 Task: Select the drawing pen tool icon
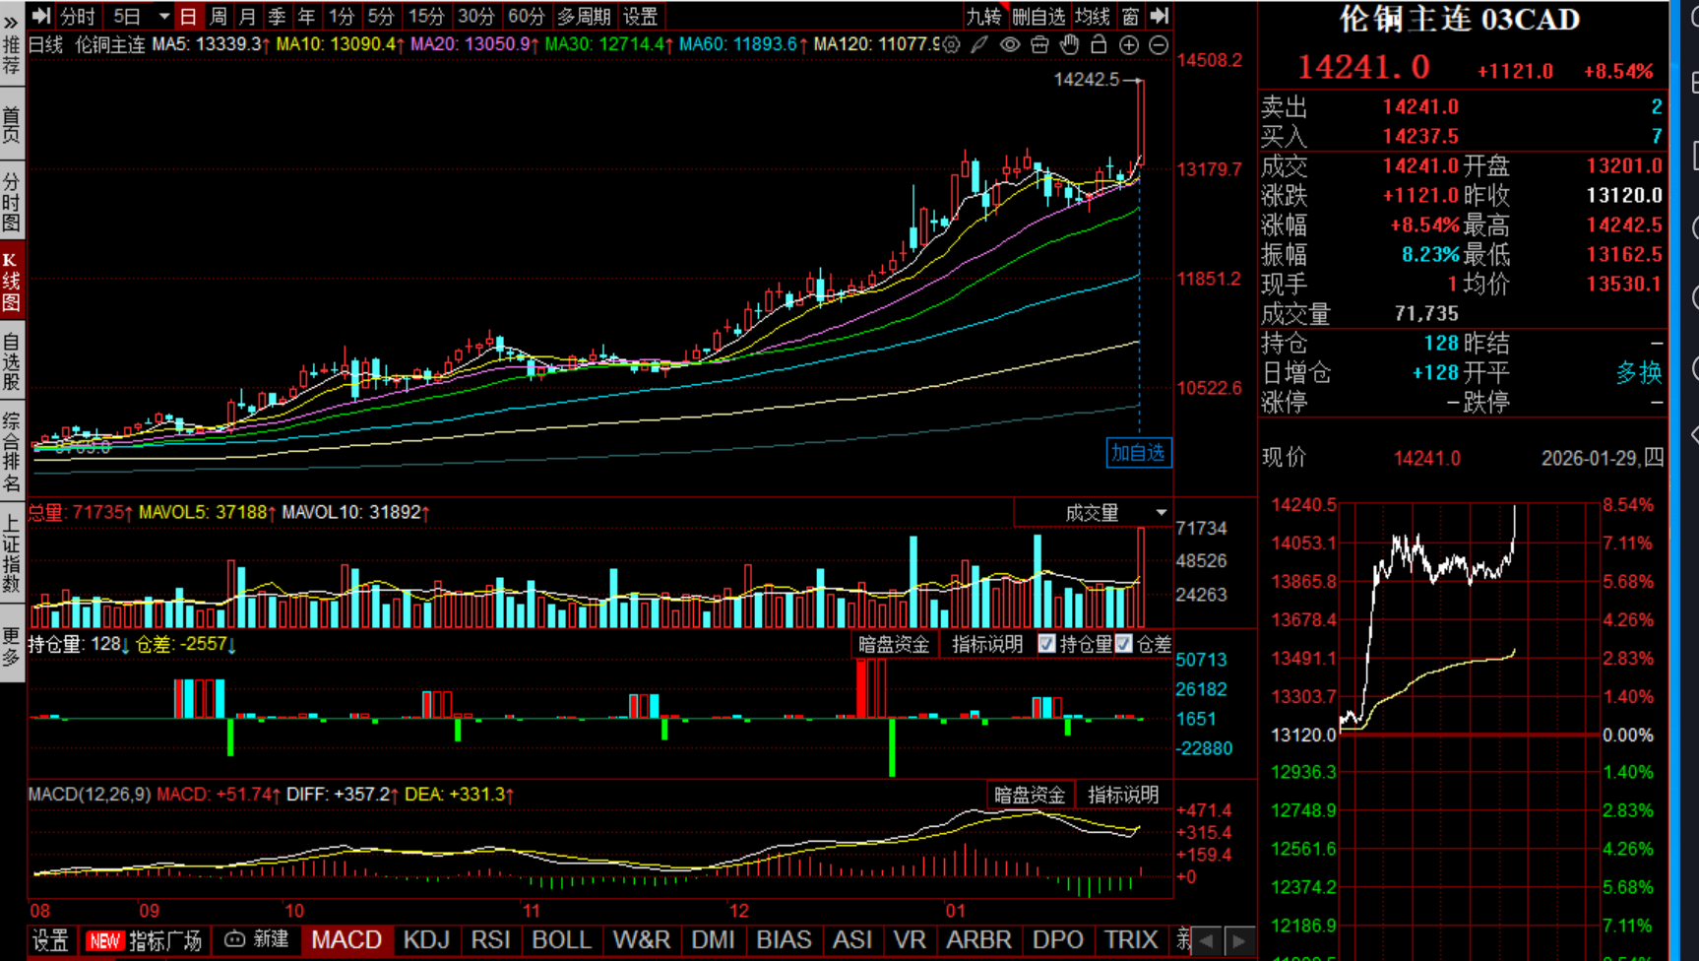[x=979, y=44]
